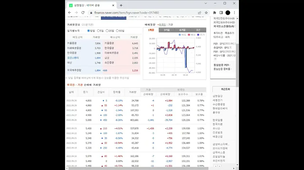Select the 60일 radio button
The height and width of the screenshot is (170, 304).
point(117,31)
